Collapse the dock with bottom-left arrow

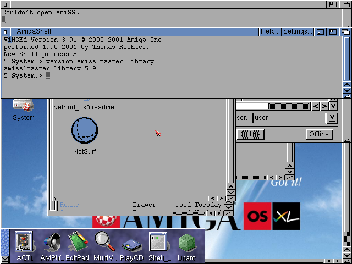[5, 260]
